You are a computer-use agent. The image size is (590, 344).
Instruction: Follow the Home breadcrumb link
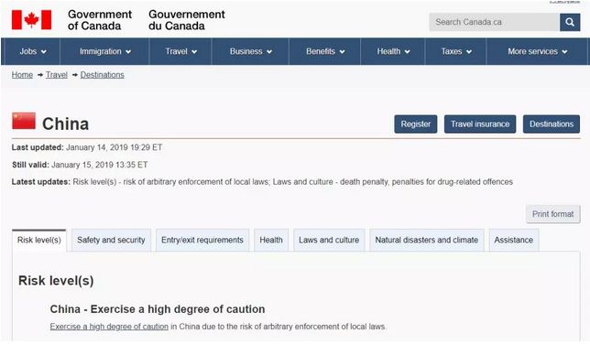click(22, 75)
